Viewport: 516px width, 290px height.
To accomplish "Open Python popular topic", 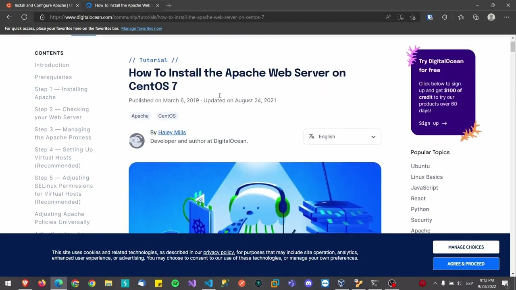I will click(x=420, y=209).
